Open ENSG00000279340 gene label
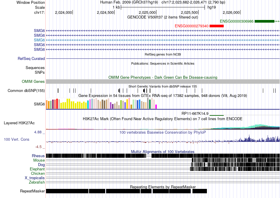The image size is (280, 198). pyautogui.click(x=192, y=26)
